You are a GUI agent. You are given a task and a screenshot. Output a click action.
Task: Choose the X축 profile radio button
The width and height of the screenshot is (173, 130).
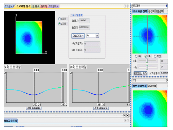tap(146, 56)
